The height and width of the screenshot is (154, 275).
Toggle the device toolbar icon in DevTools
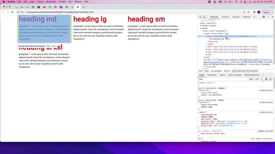(205, 17)
